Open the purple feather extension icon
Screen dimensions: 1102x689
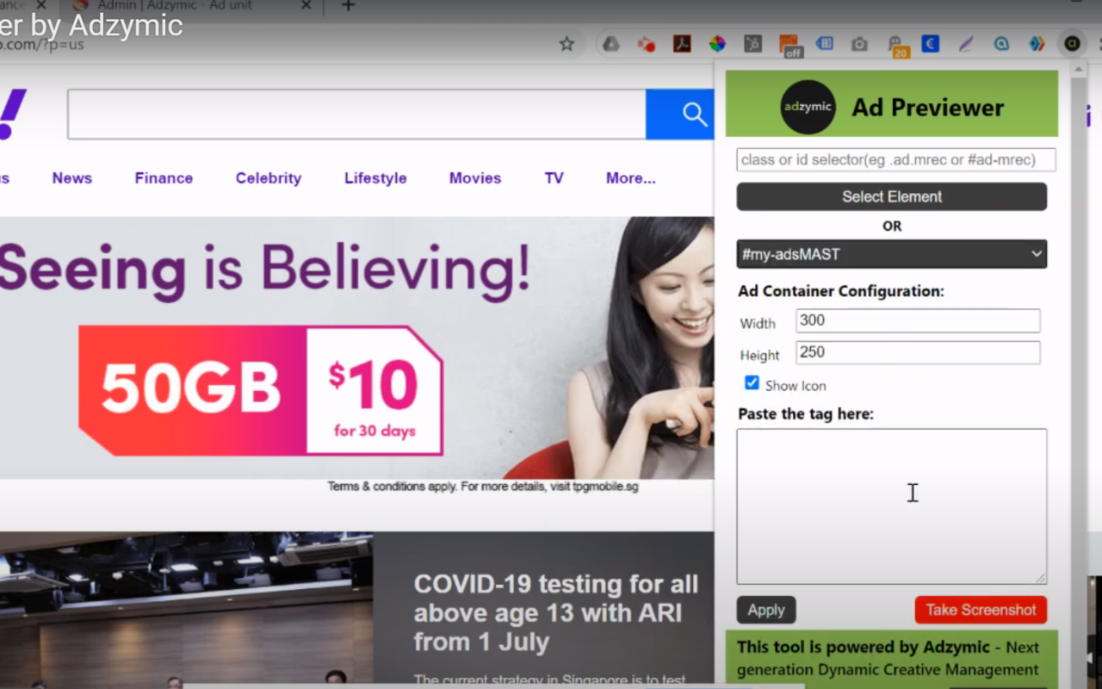click(966, 44)
